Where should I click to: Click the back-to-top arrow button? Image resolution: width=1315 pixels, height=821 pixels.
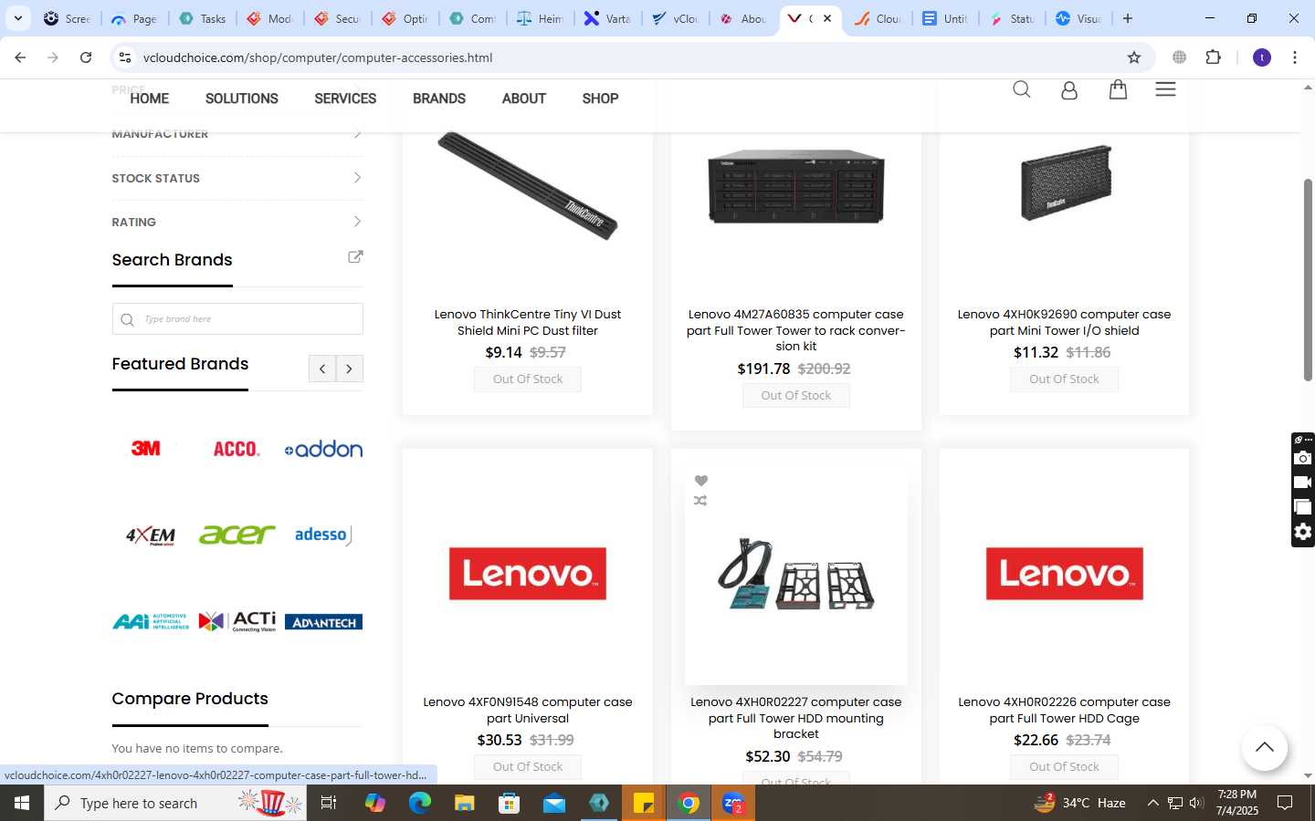[x=1264, y=747]
